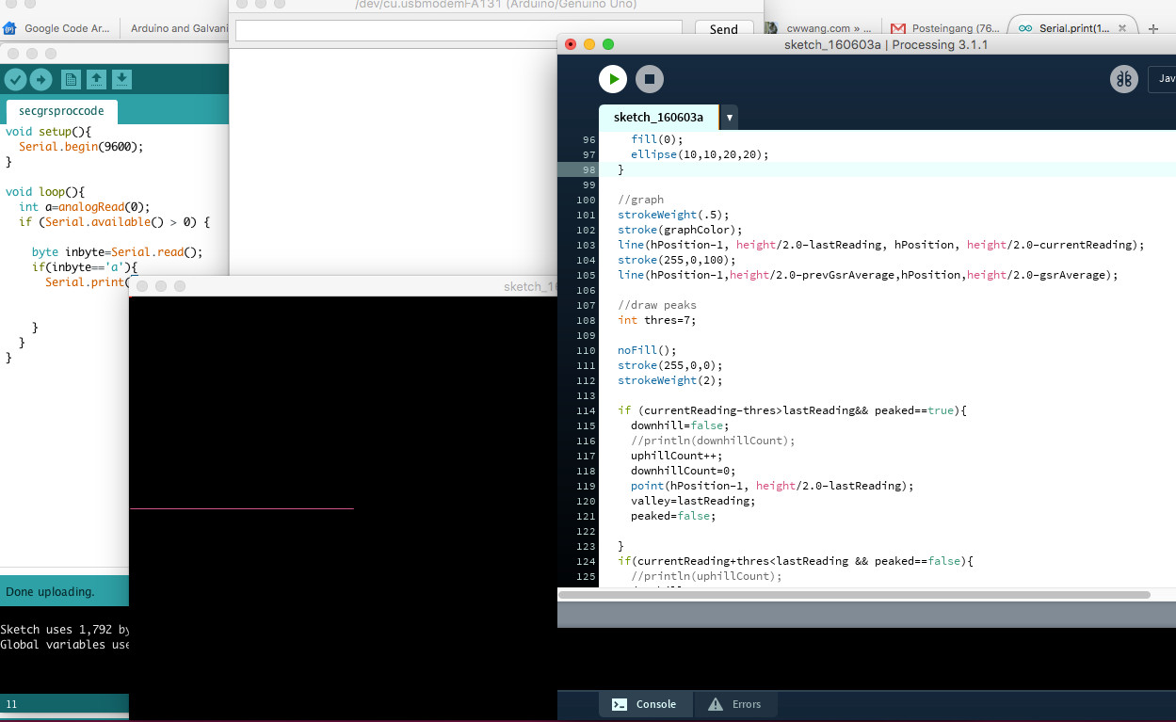The height and width of the screenshot is (722, 1176).
Task: Click the Verify checkmark icon in Arduino
Action: pos(15,80)
